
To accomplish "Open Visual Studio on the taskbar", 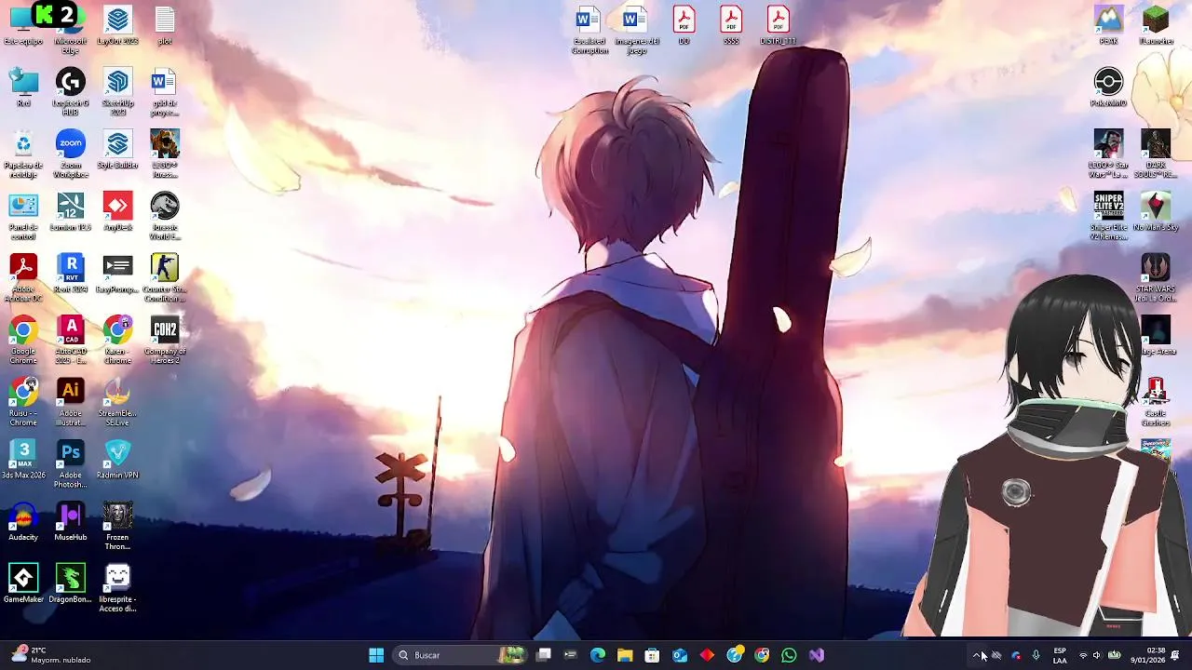I will [817, 655].
